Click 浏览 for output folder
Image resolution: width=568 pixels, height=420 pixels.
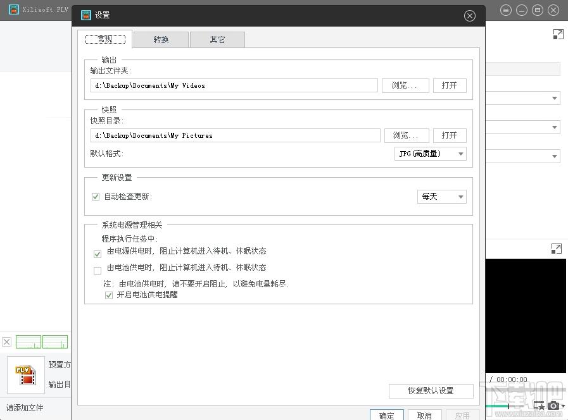(405, 86)
